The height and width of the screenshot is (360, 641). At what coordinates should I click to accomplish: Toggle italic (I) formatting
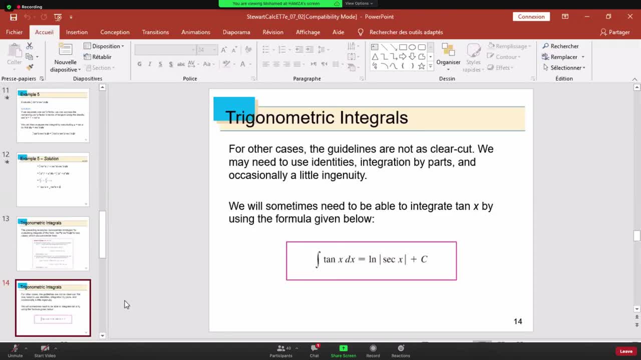[150, 64]
